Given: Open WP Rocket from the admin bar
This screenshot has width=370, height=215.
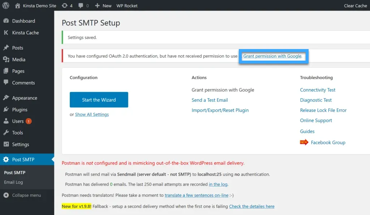Looking at the screenshot, I should tap(127, 5).
